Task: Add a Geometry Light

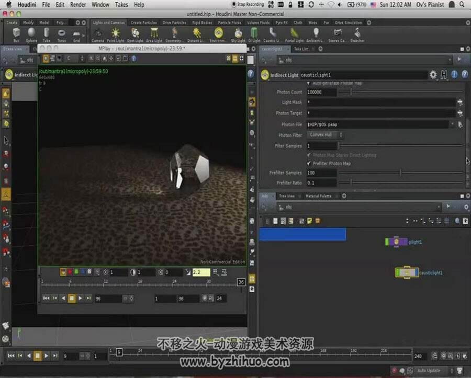Action: (x=174, y=35)
